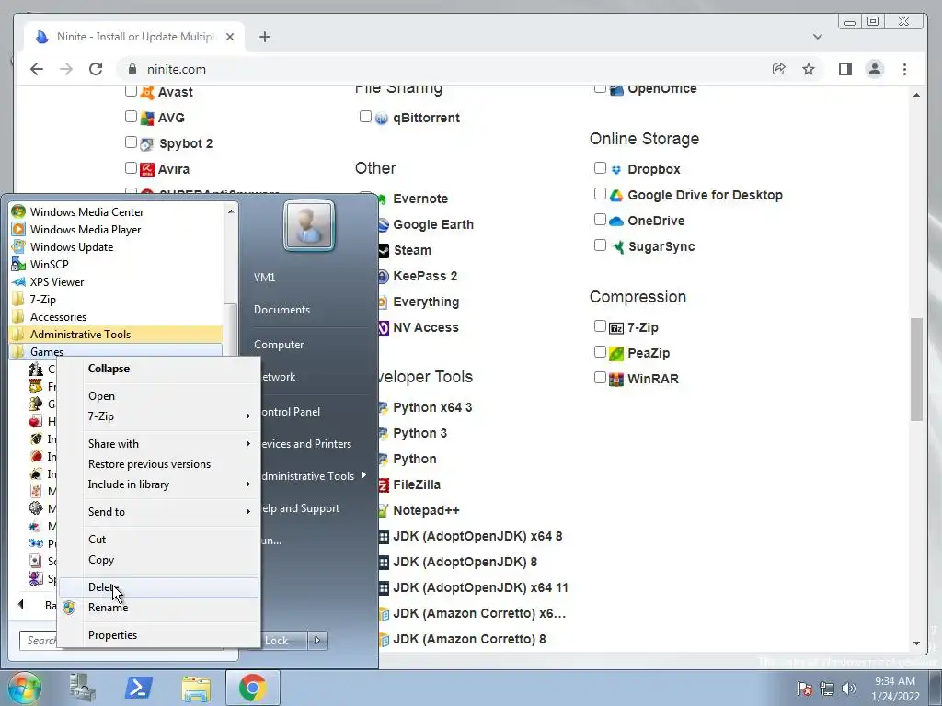The image size is (942, 706).
Task: Close the Ninite browser tab
Action: coord(229,37)
